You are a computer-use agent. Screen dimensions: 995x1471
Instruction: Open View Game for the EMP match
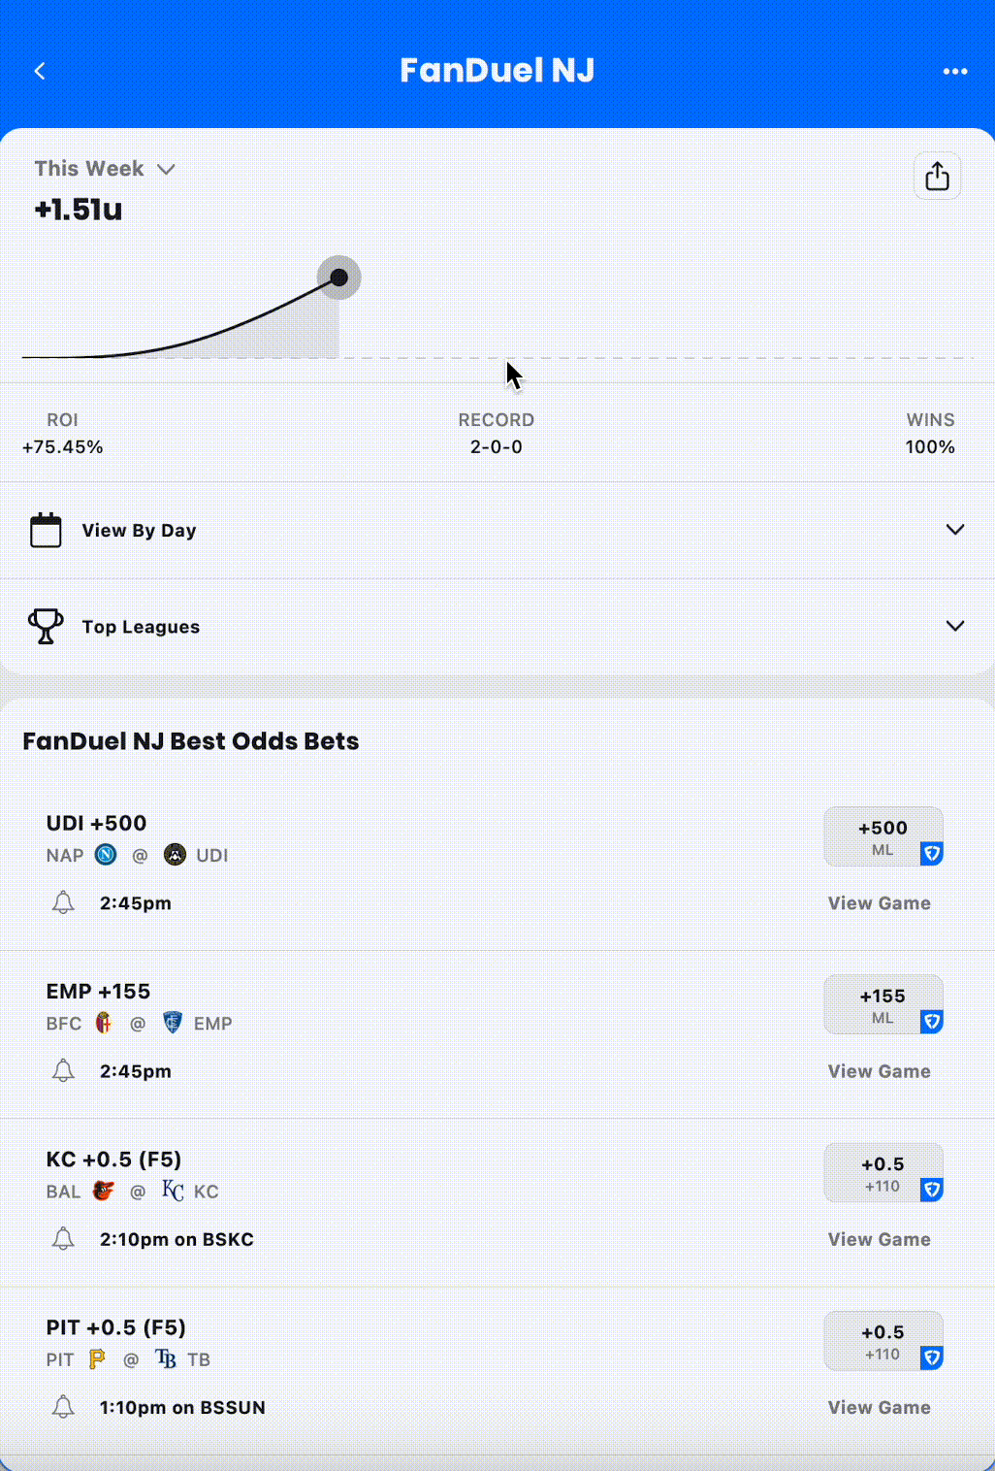click(x=879, y=1071)
